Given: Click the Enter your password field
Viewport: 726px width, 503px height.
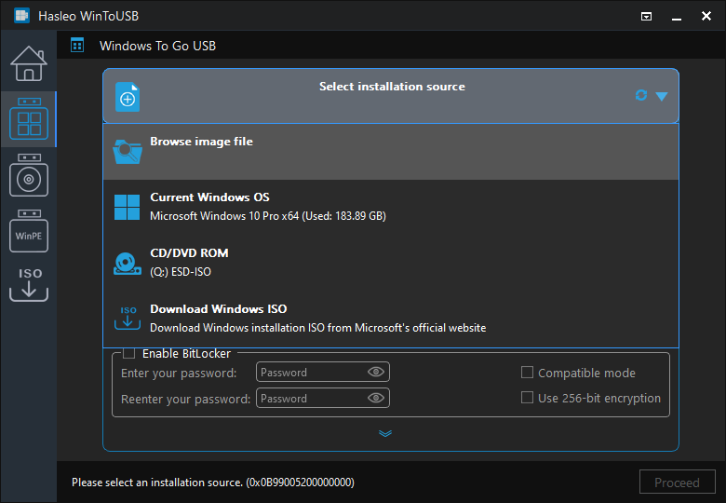Looking at the screenshot, I should point(323,372).
